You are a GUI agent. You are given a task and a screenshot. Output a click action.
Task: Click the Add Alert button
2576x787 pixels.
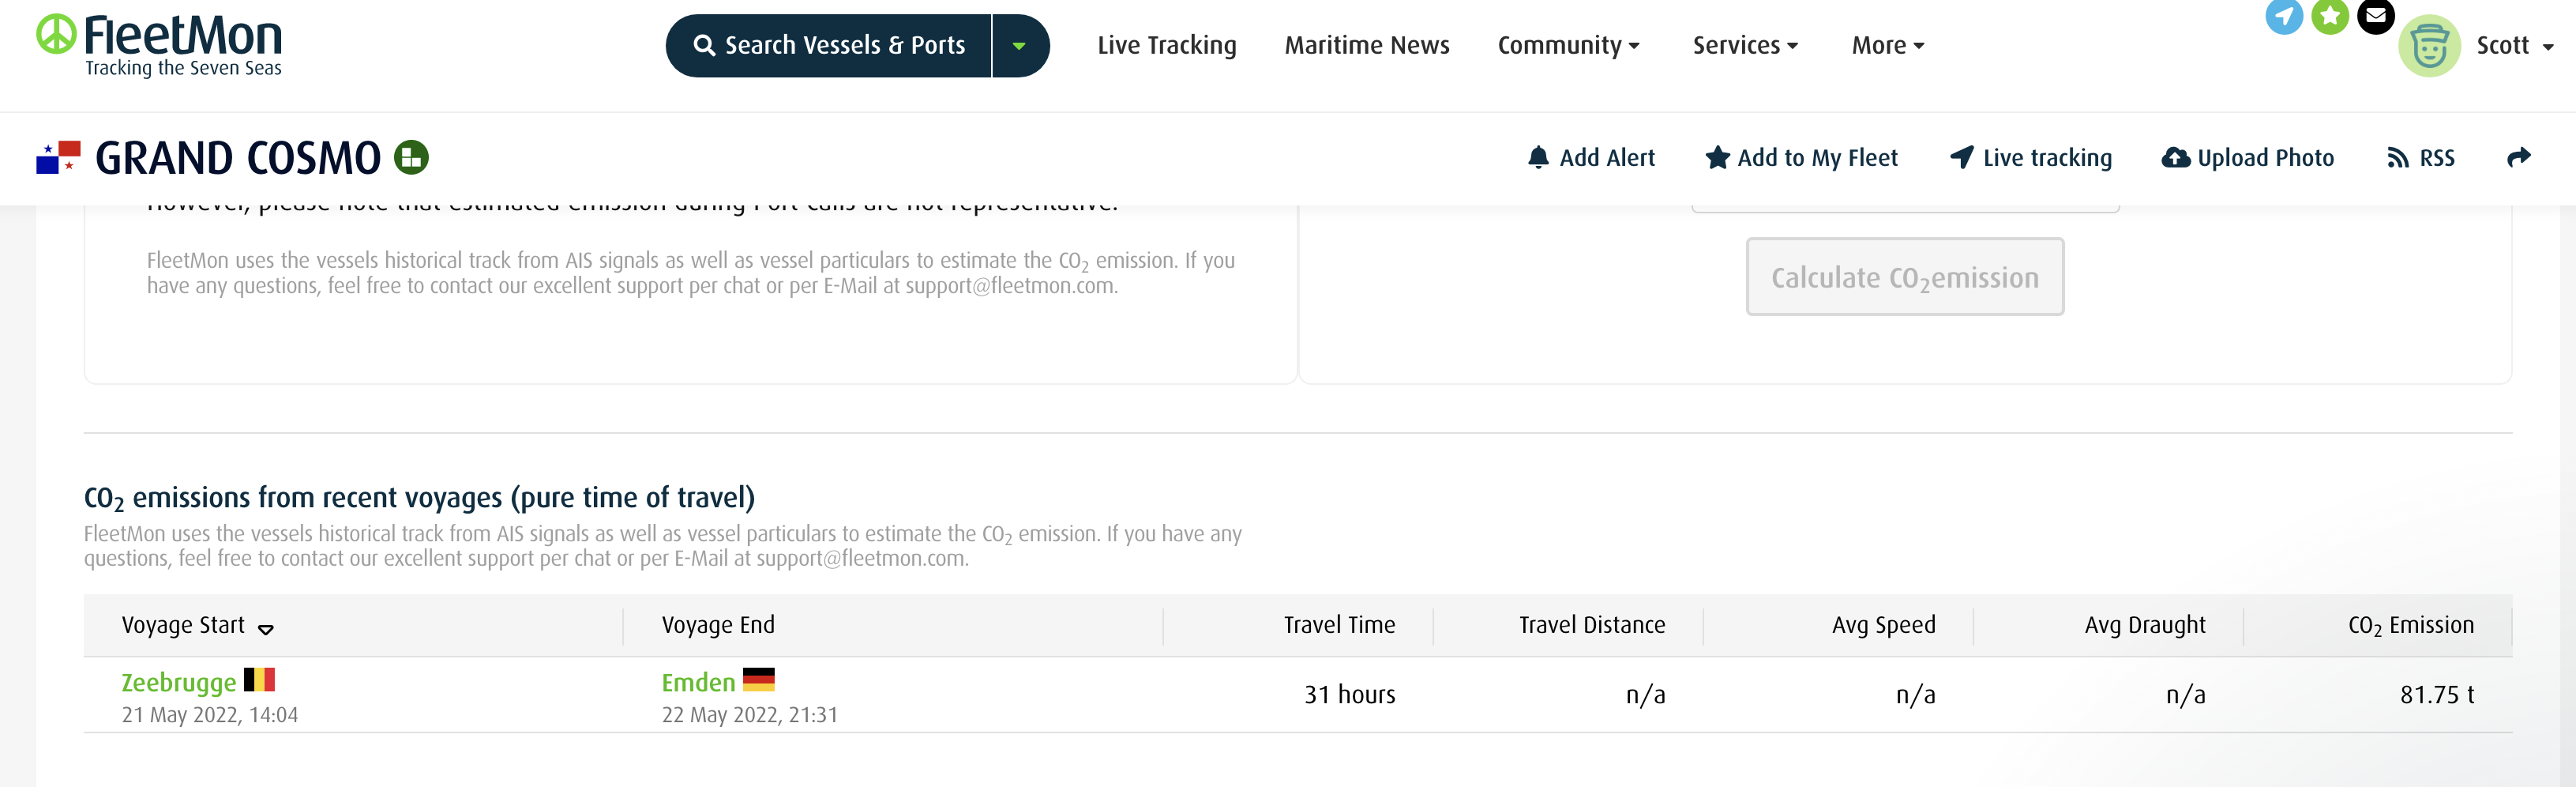coord(1591,158)
